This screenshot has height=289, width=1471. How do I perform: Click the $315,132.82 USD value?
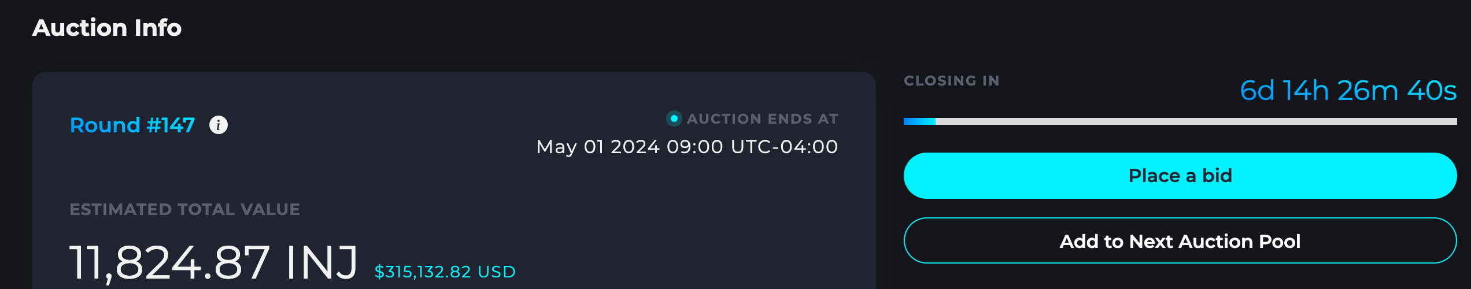click(x=445, y=272)
